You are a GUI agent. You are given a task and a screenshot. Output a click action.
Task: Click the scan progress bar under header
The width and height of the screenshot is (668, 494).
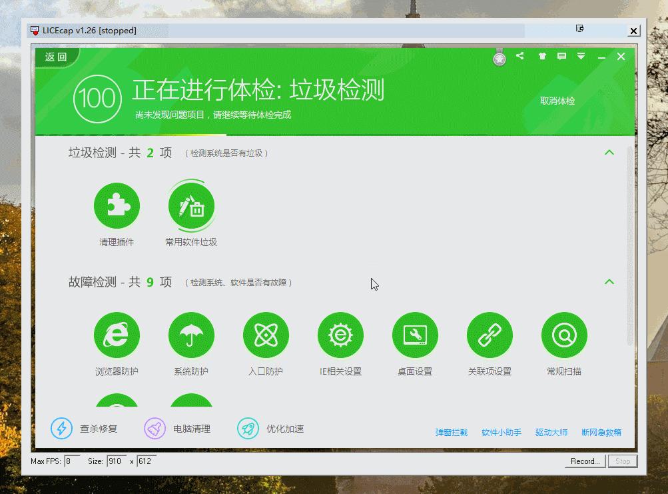point(334,135)
